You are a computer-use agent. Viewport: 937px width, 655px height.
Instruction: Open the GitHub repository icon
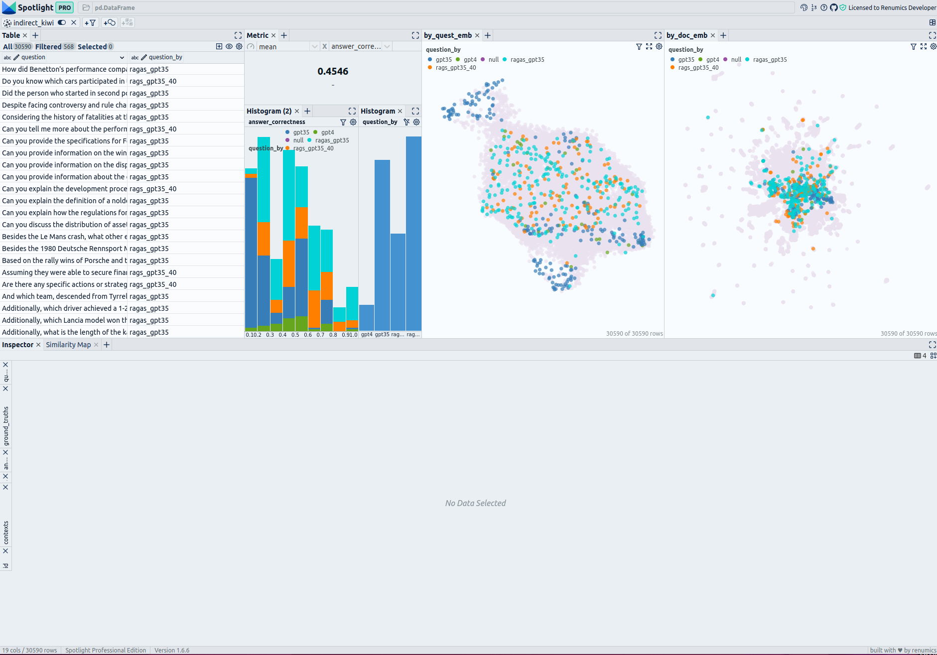pyautogui.click(x=833, y=7)
